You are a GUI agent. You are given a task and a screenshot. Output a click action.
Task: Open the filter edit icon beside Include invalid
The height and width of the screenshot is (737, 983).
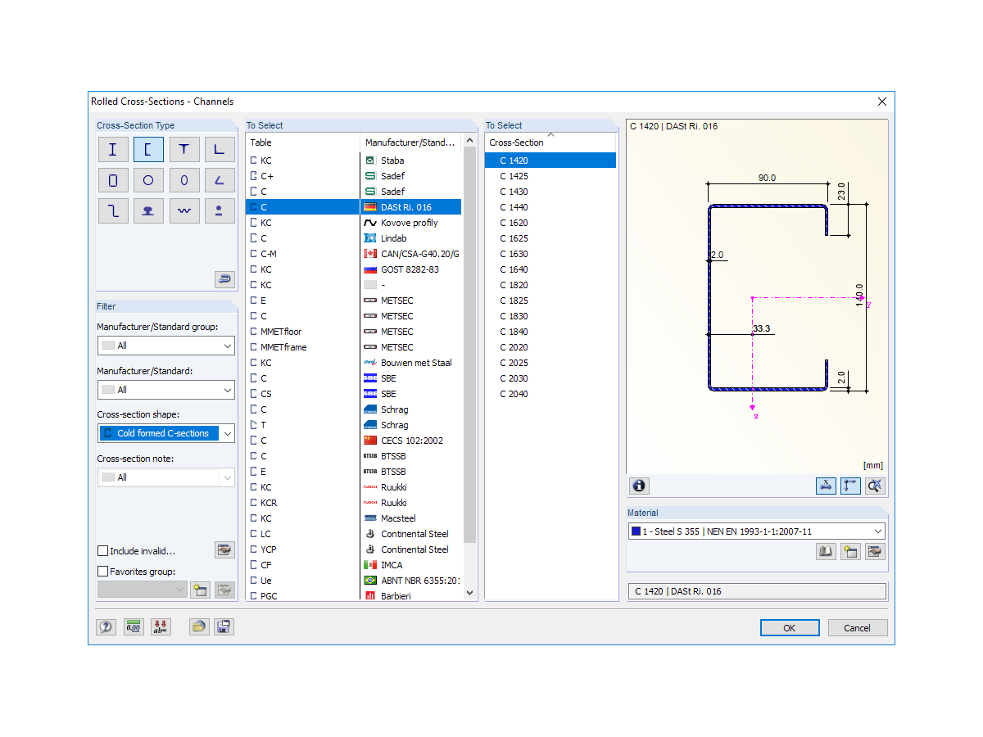coord(224,549)
